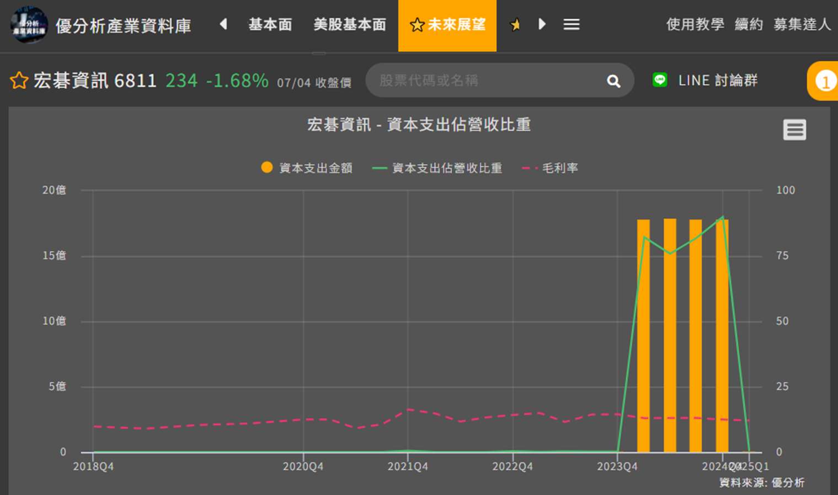This screenshot has width=838, height=495.
Task: Click the 資料來源: 優分析 credit text
Action: coord(762,483)
